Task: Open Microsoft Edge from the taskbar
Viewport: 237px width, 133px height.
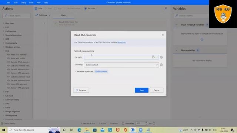Action: (79, 130)
